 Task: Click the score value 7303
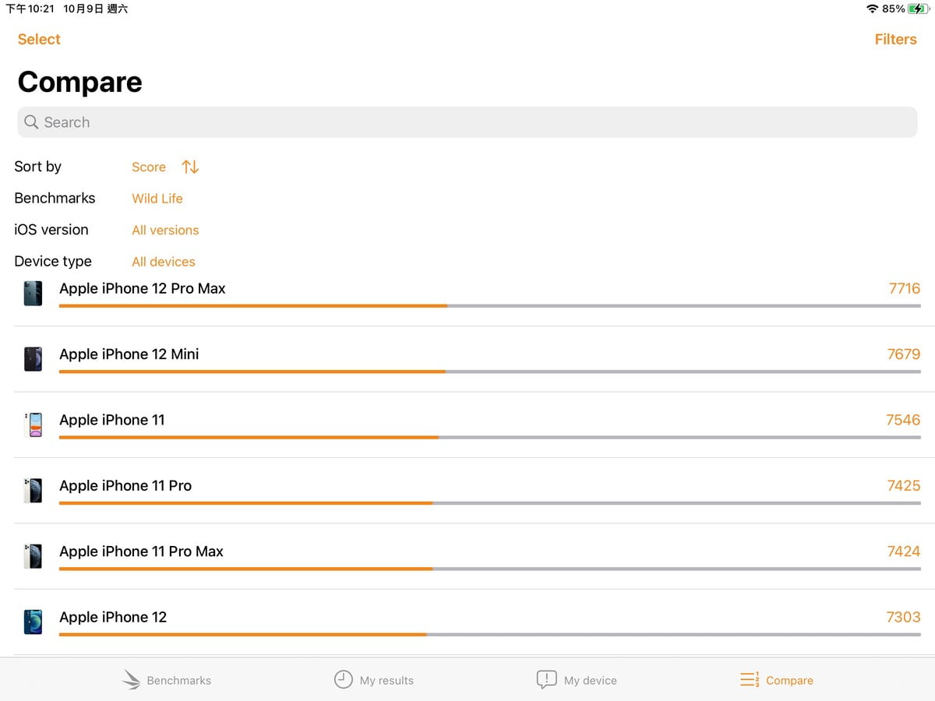tap(903, 617)
